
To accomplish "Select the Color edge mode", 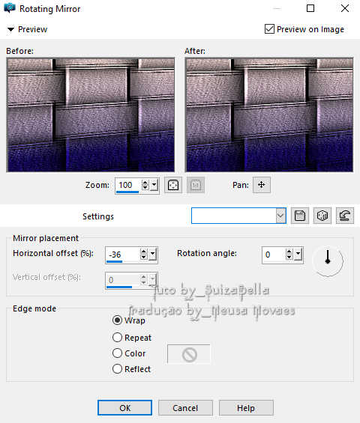I will tap(117, 353).
